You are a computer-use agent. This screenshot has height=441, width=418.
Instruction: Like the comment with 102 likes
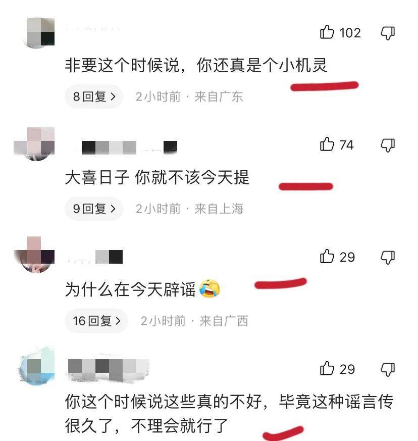click(x=327, y=32)
